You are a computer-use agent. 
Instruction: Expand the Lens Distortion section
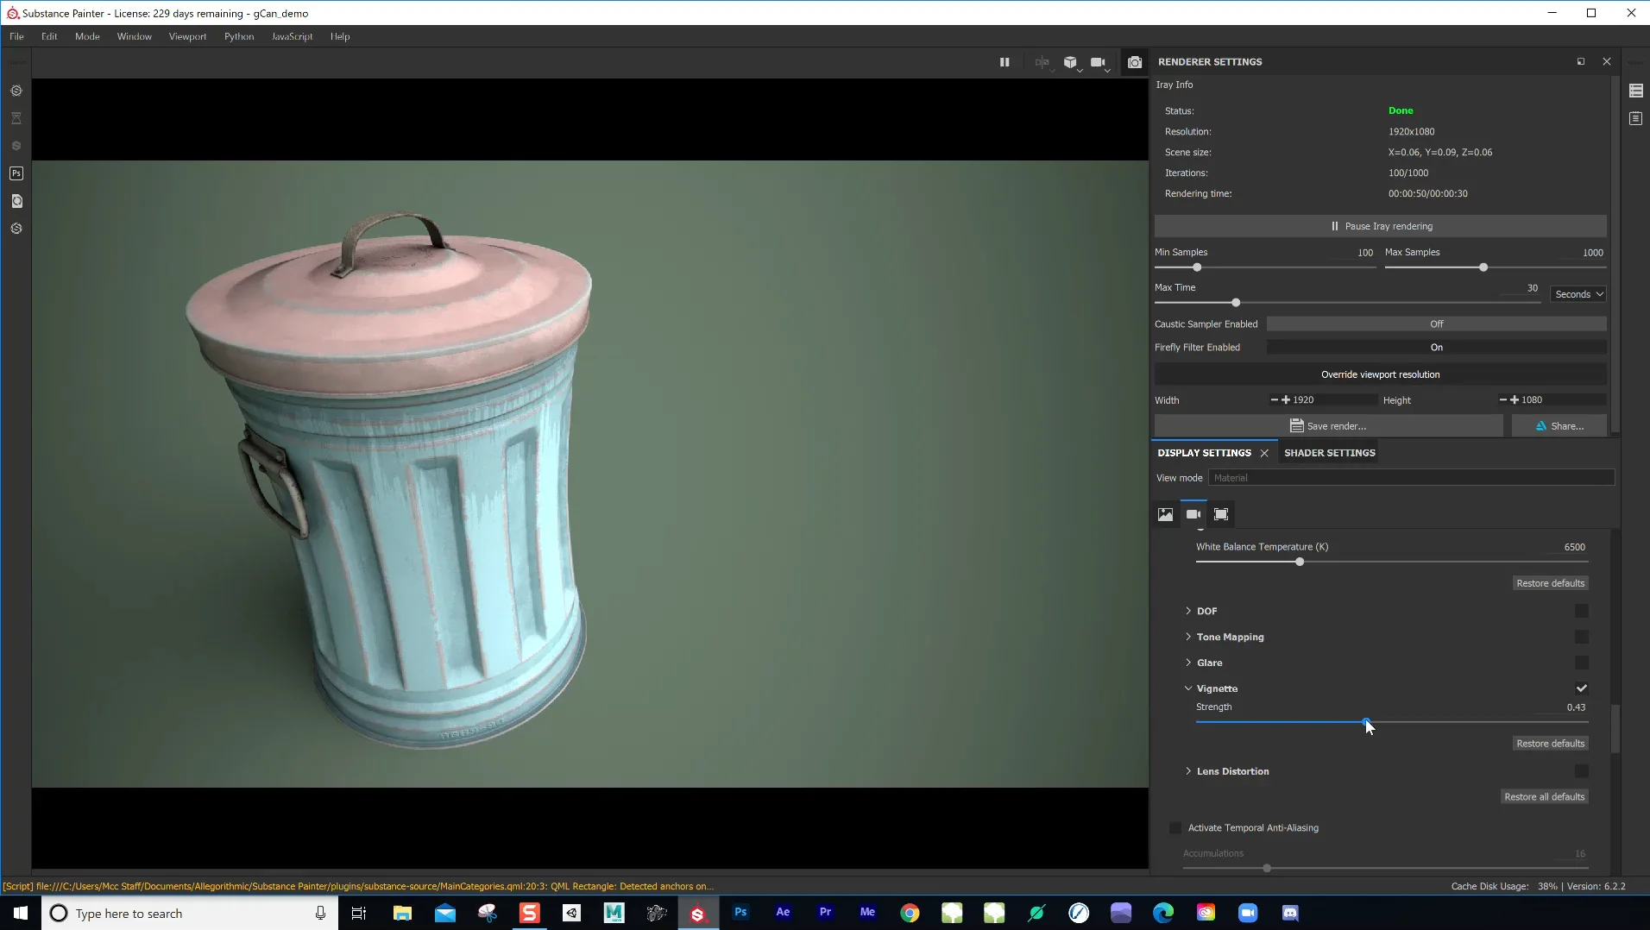click(1188, 771)
